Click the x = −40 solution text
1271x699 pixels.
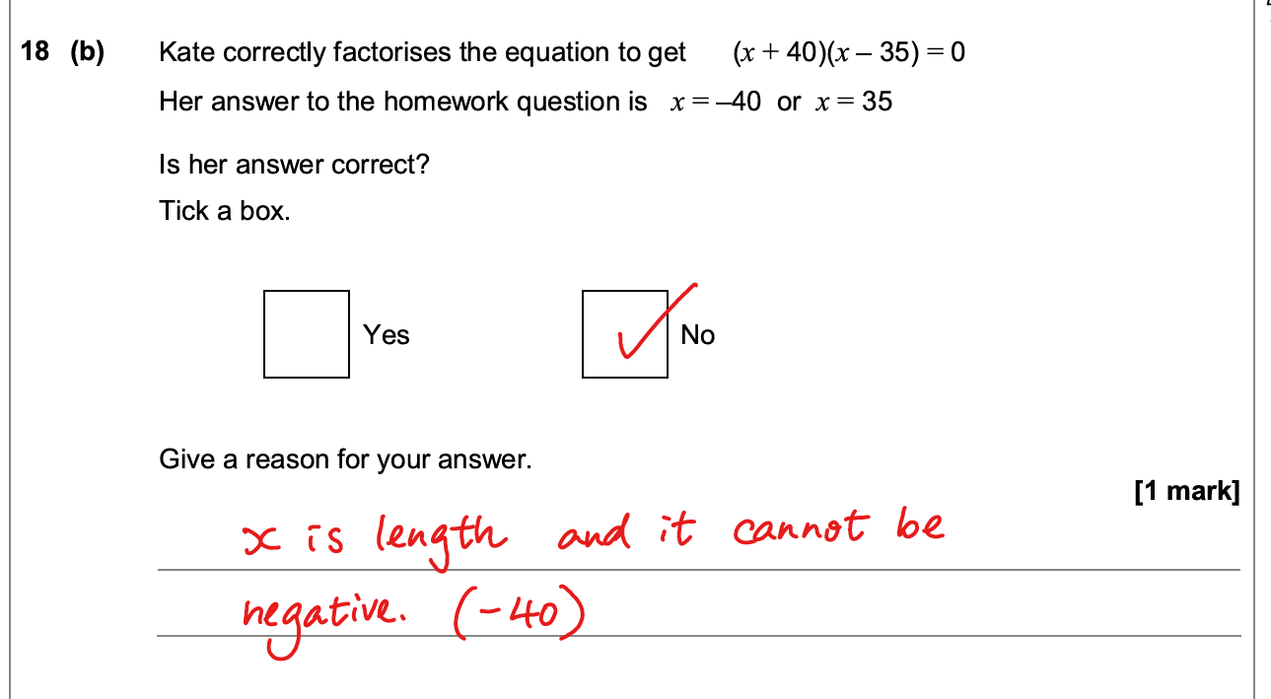[715, 102]
